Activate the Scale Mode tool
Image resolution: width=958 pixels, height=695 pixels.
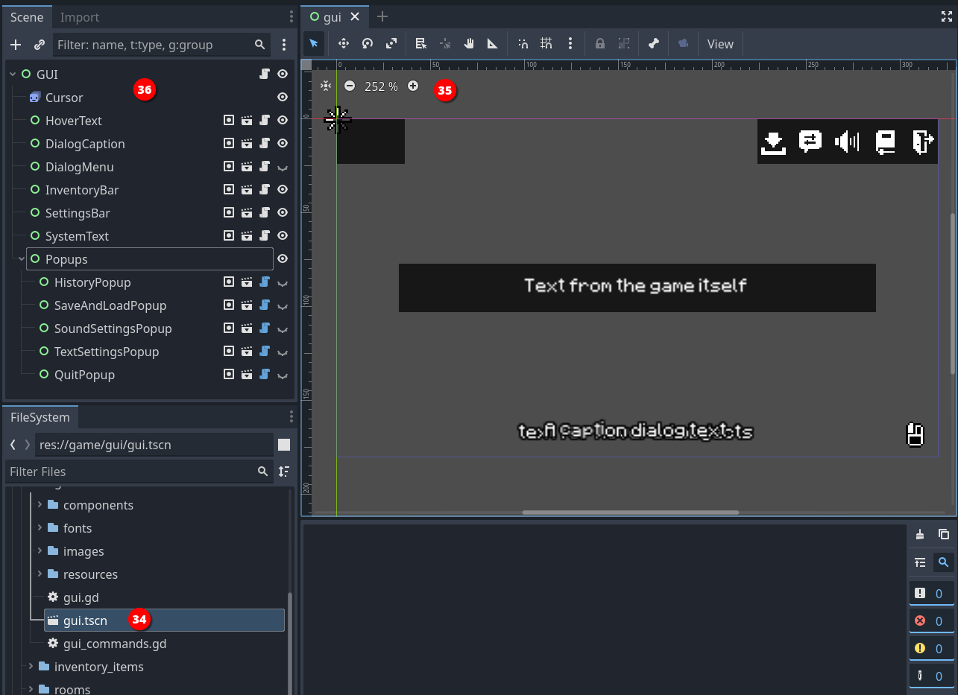pos(391,44)
